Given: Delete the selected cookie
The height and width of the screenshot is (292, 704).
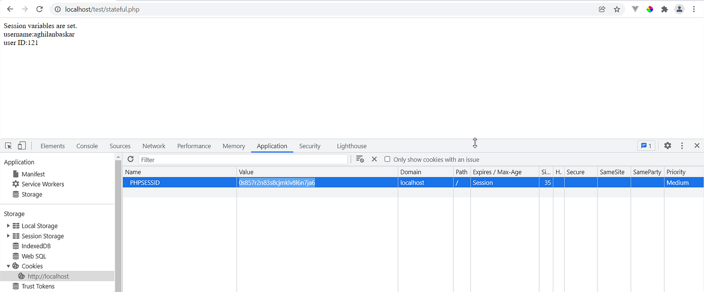Looking at the screenshot, I should 374,159.
